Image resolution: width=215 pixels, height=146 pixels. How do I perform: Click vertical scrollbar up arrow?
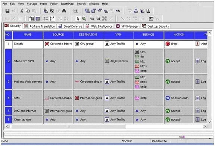click(209, 33)
